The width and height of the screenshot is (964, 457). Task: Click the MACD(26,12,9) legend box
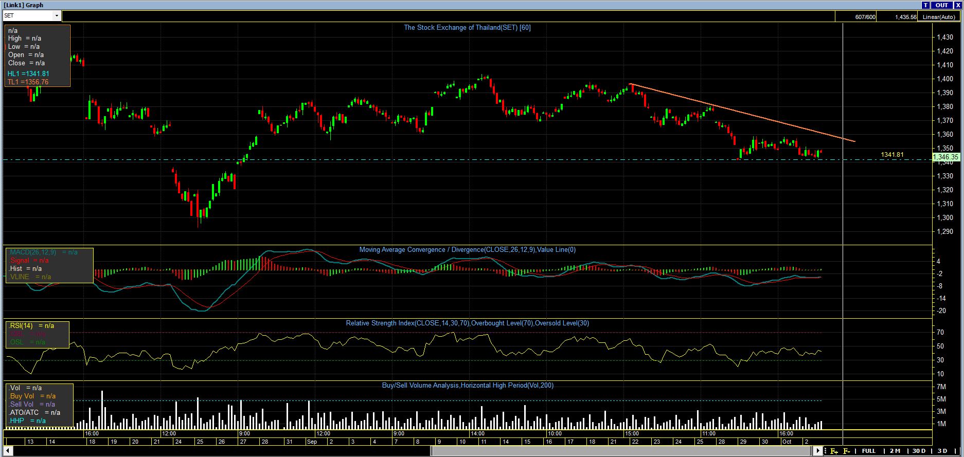tap(49, 265)
